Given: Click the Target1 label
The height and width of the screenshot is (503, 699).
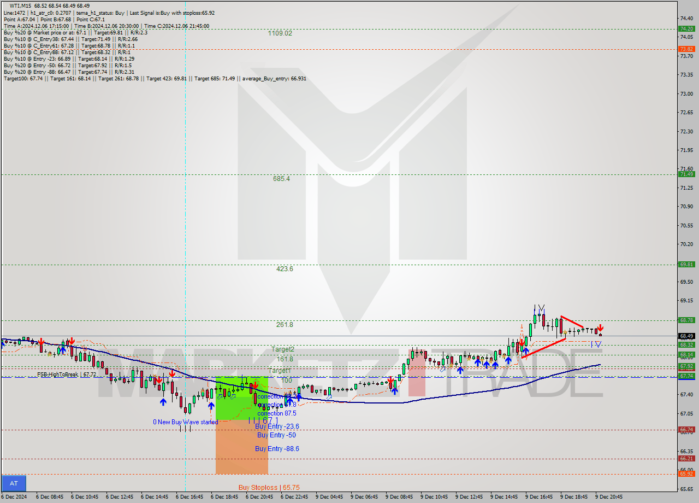Looking at the screenshot, I should (x=280, y=371).
